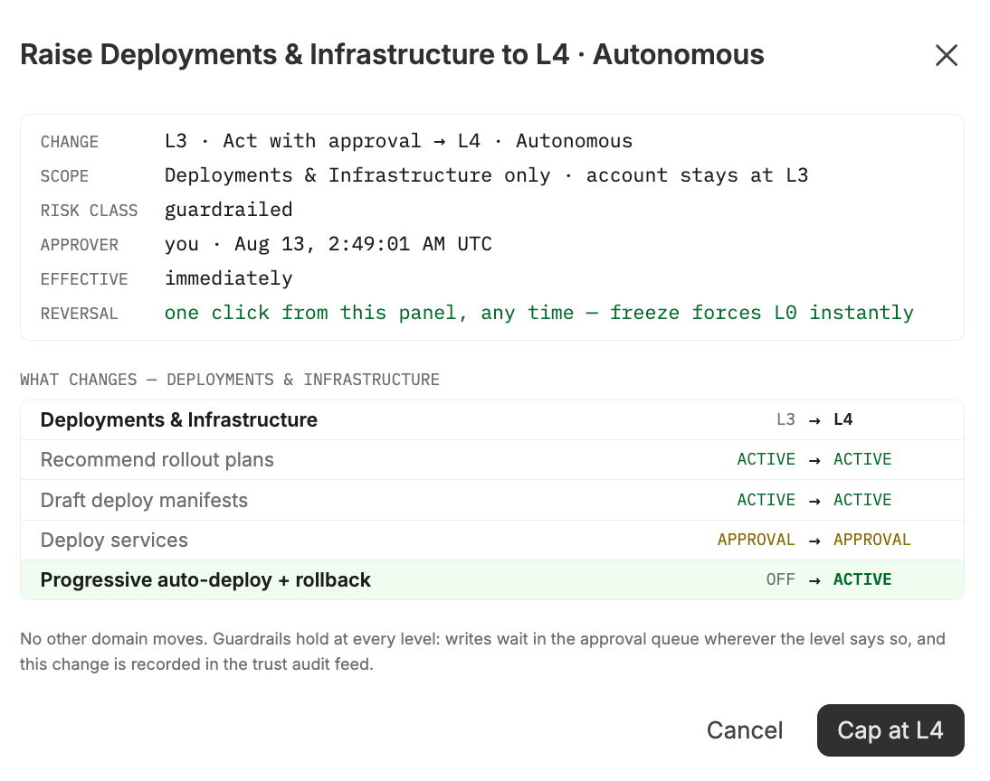This screenshot has height=781, width=990.
Task: Select the dialog title Raise Deployments & Infrastructure
Action: pos(392,54)
